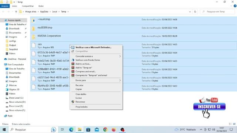
Task: Click Local in the breadcrumb path
Action: tap(54, 11)
